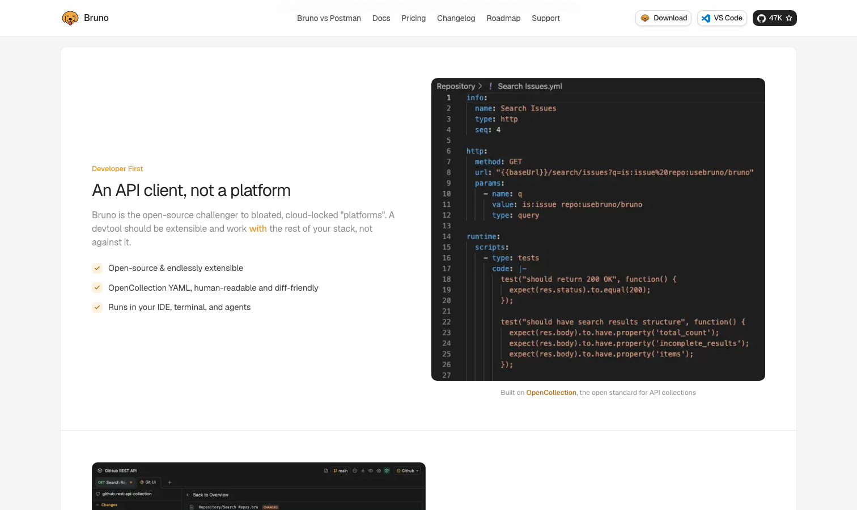Screen dimensions: 857x510
Task: Click the eye icon in app preview toolbar
Action: pyautogui.click(x=371, y=471)
